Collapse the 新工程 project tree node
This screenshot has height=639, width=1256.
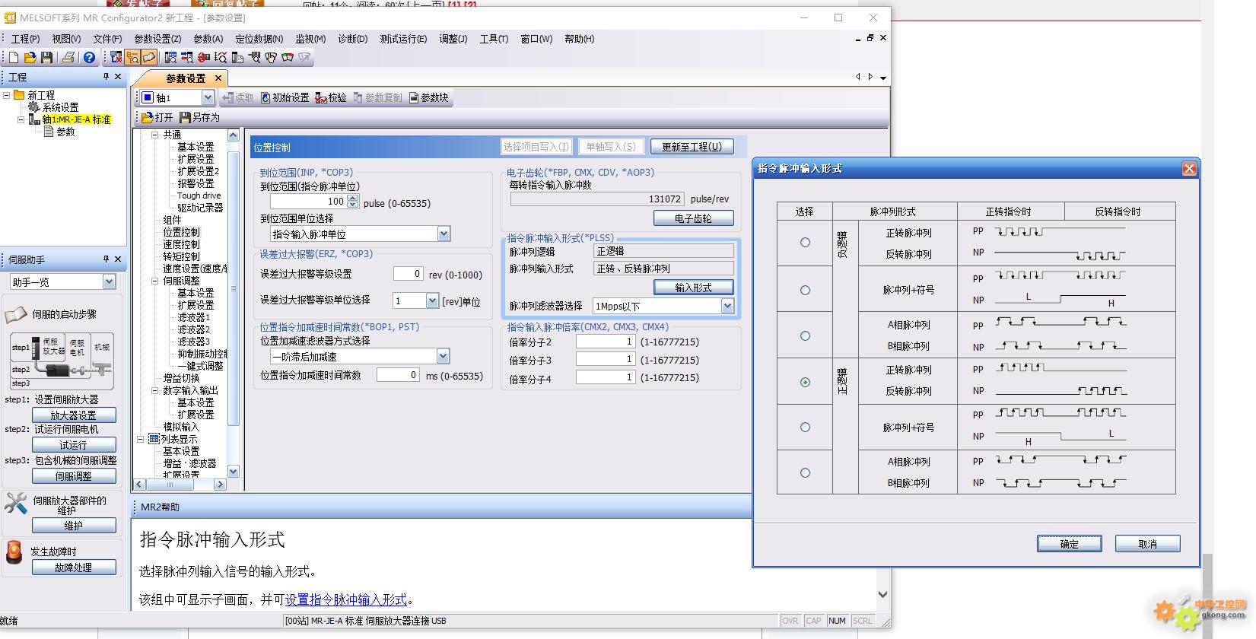click(x=7, y=95)
